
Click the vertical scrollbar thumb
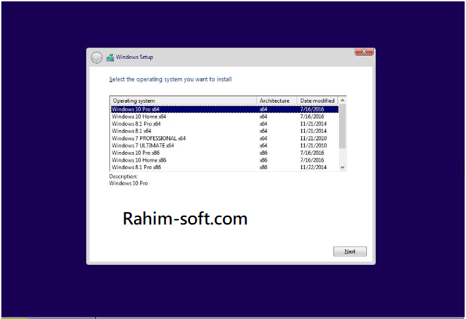click(x=342, y=126)
